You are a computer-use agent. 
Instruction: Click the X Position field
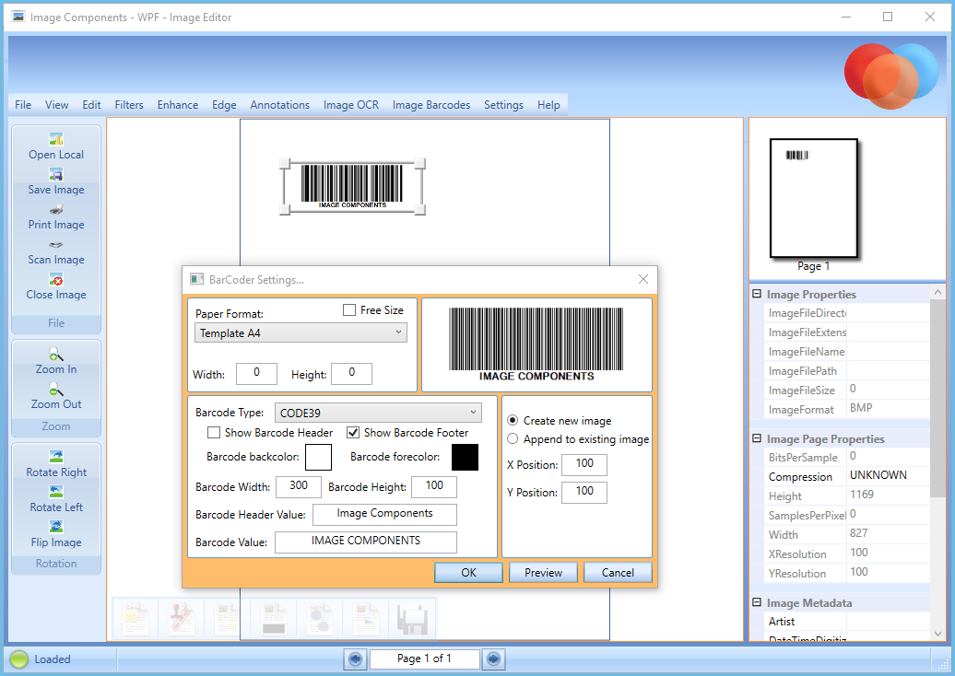coord(584,464)
